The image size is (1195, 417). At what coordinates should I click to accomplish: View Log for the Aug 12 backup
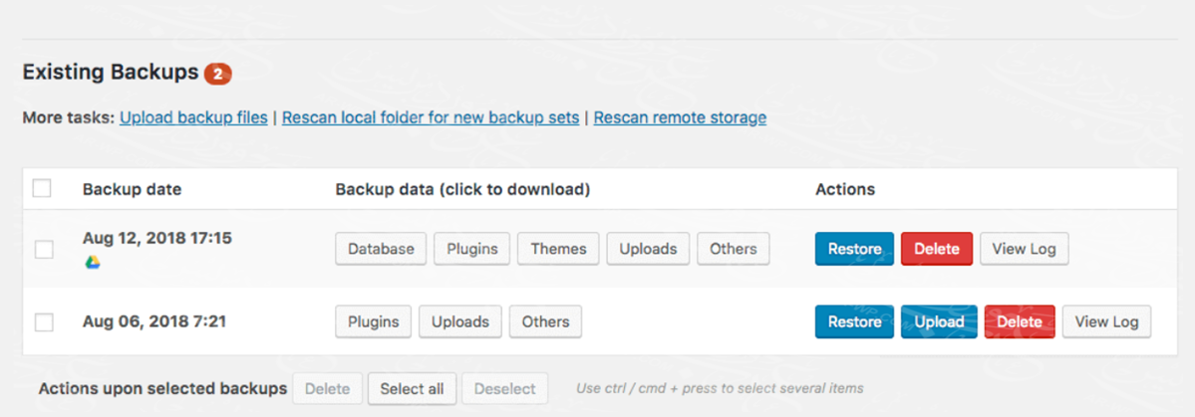click(x=1024, y=249)
